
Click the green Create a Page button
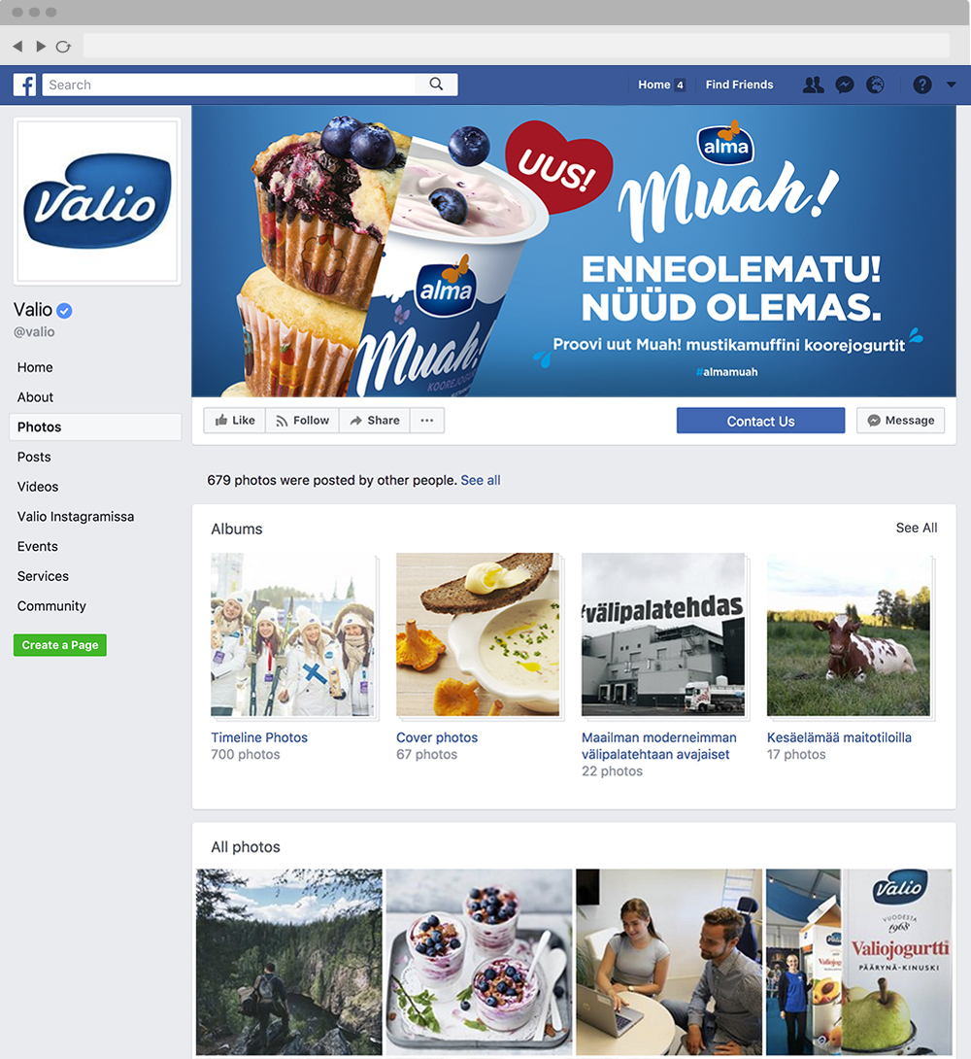[x=60, y=645]
